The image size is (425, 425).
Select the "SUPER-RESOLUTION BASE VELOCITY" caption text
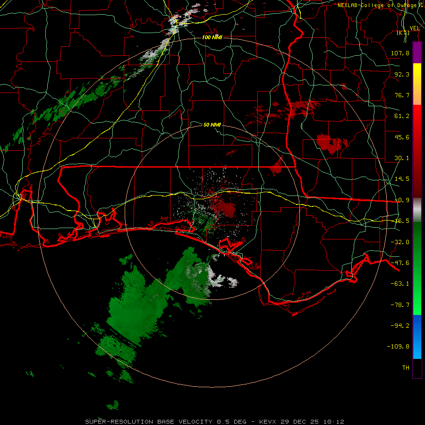click(x=149, y=422)
